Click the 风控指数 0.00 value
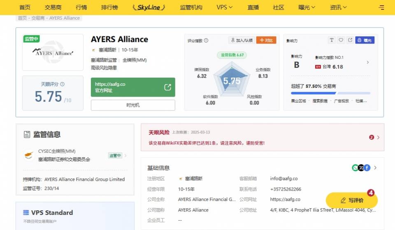Image resolution: width=395 pixels, height=230 pixels. tap(254, 103)
